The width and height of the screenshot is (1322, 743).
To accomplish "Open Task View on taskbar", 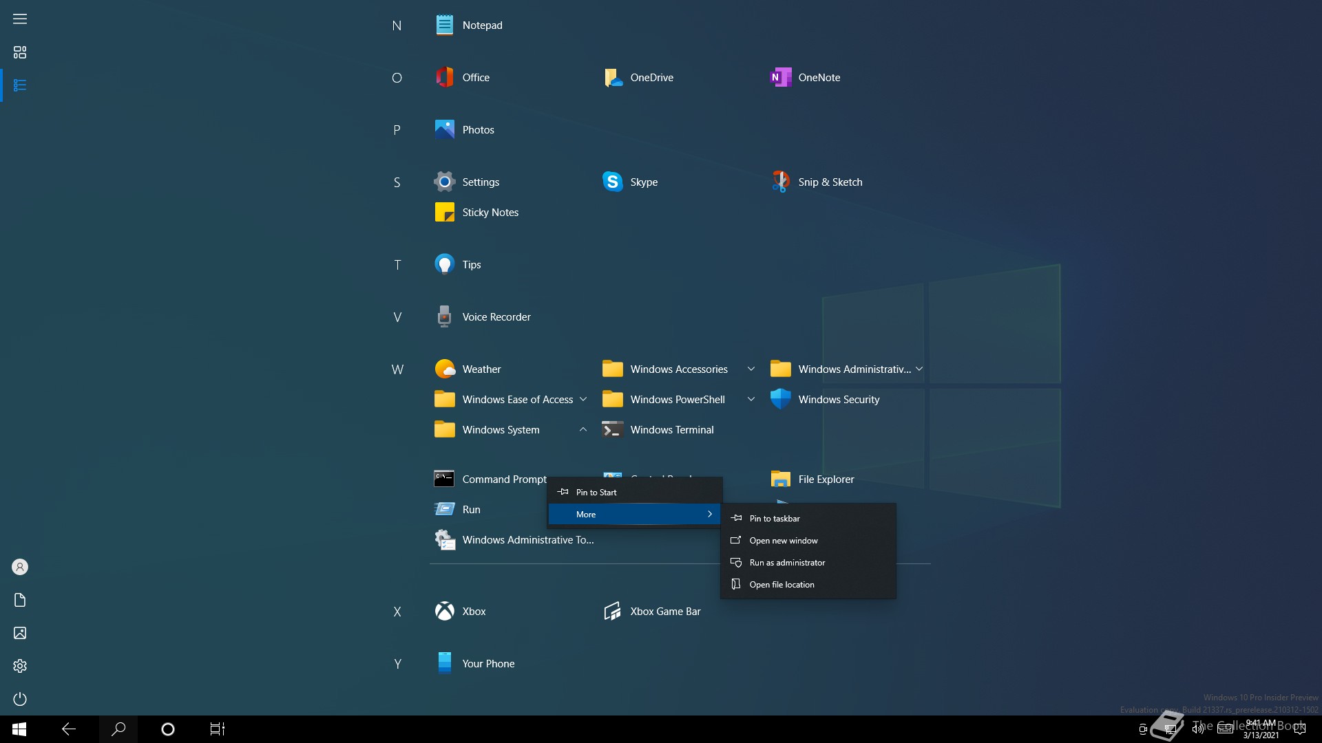I will pos(218,729).
